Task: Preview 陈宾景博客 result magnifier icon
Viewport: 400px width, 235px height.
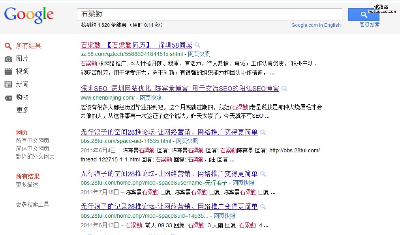Action: [x=284, y=89]
